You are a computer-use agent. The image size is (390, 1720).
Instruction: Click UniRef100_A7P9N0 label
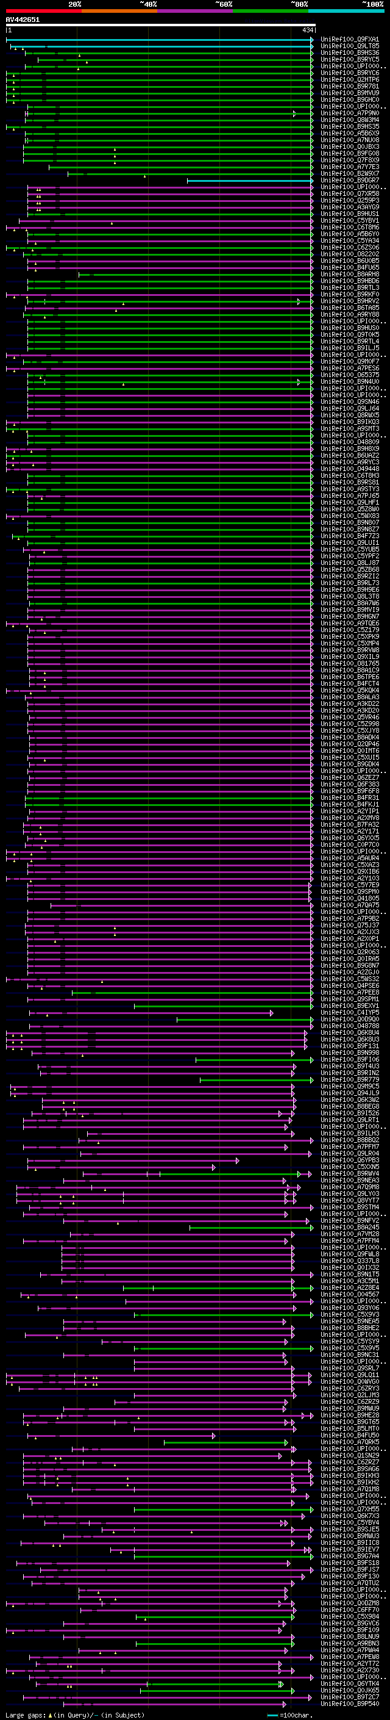pyautogui.click(x=350, y=113)
